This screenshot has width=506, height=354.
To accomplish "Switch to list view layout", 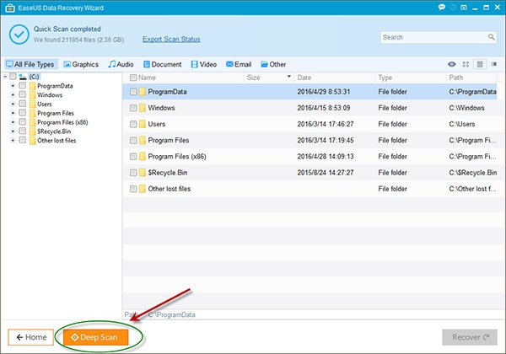I will (x=479, y=64).
